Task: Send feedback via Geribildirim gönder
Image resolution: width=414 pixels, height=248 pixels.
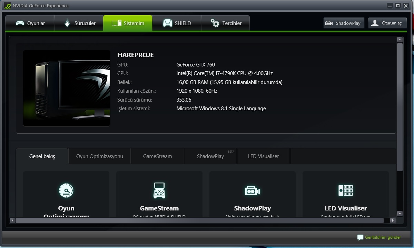Action: click(379, 237)
